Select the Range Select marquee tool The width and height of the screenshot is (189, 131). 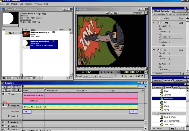pos(9,87)
